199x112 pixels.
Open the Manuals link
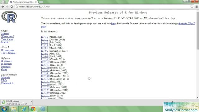[x=6, y=77]
